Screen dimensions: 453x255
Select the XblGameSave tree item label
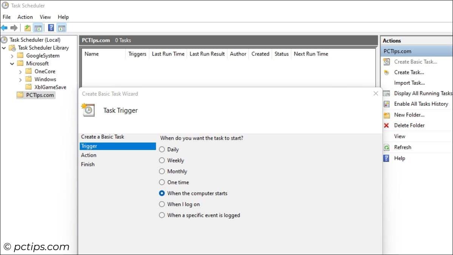(50, 87)
